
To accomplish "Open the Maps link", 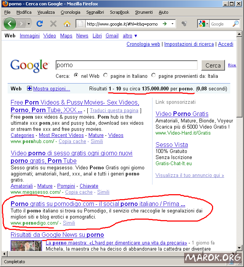I will [x=66, y=35].
